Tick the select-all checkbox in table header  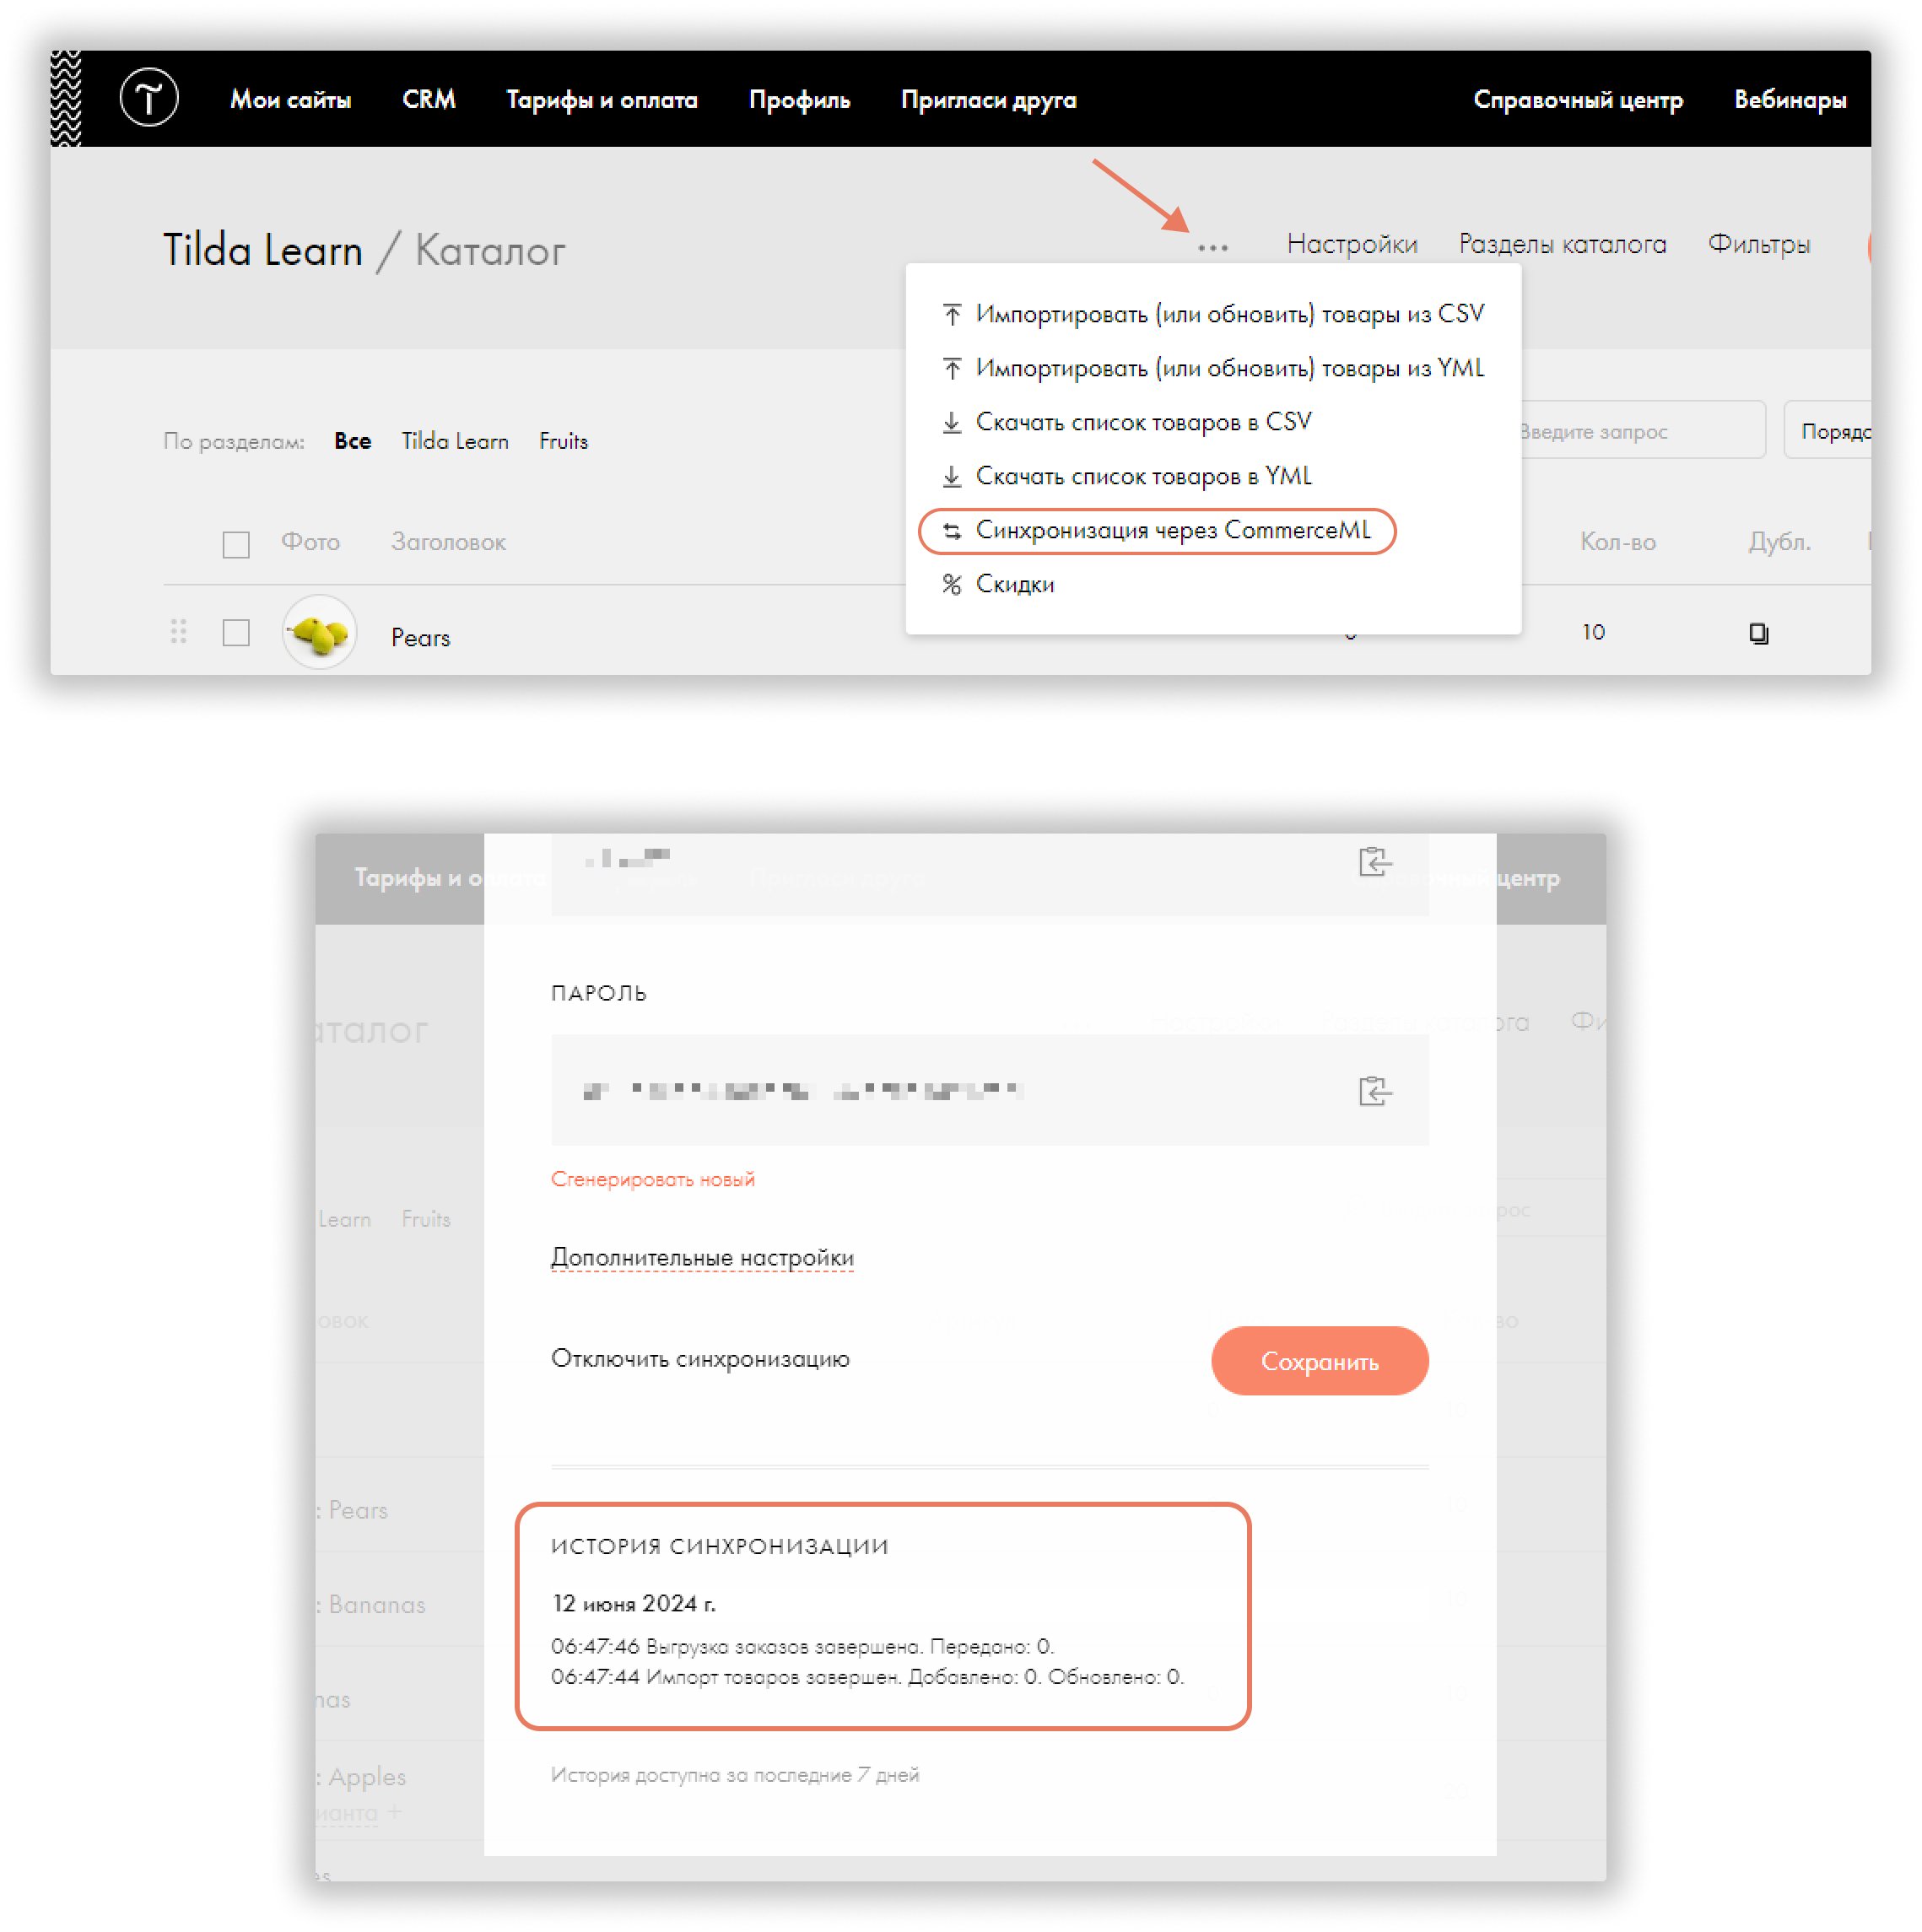236,544
